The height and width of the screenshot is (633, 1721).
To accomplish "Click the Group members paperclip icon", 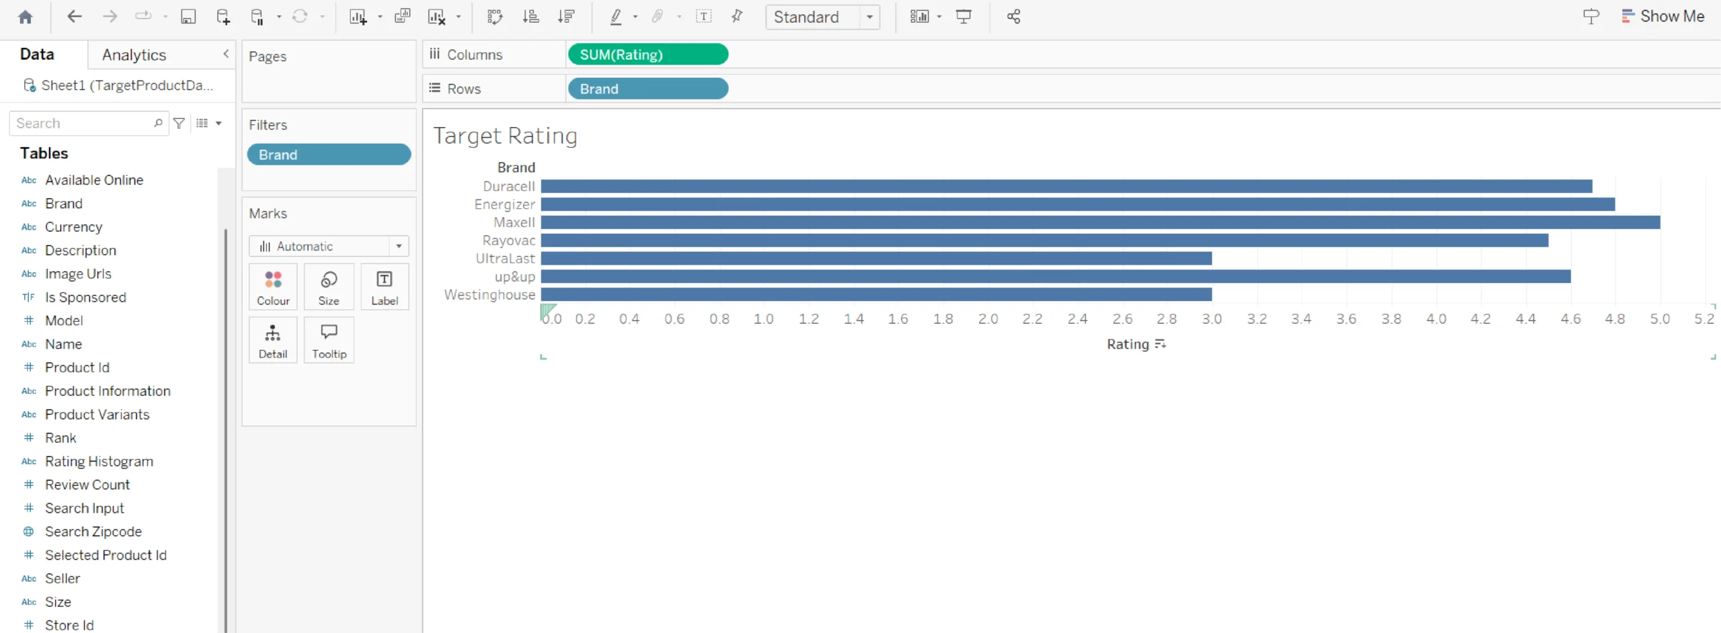I will click(x=657, y=16).
